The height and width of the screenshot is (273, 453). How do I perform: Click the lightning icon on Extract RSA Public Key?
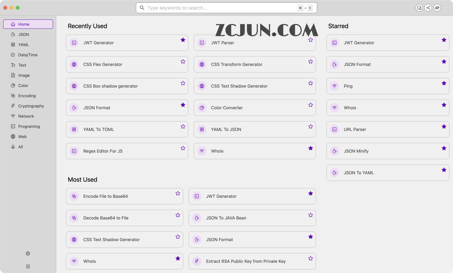tap(197, 261)
